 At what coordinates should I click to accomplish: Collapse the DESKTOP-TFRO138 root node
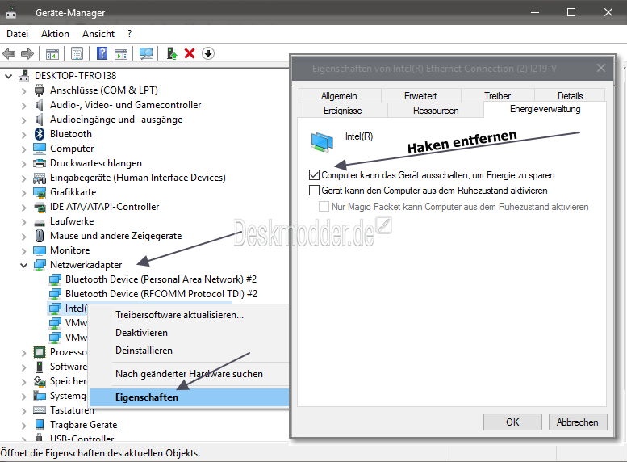(9, 76)
